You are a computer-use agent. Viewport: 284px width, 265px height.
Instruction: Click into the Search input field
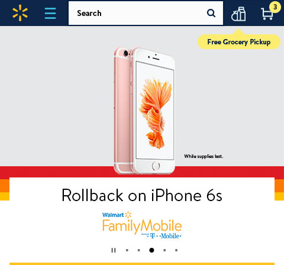[136, 13]
